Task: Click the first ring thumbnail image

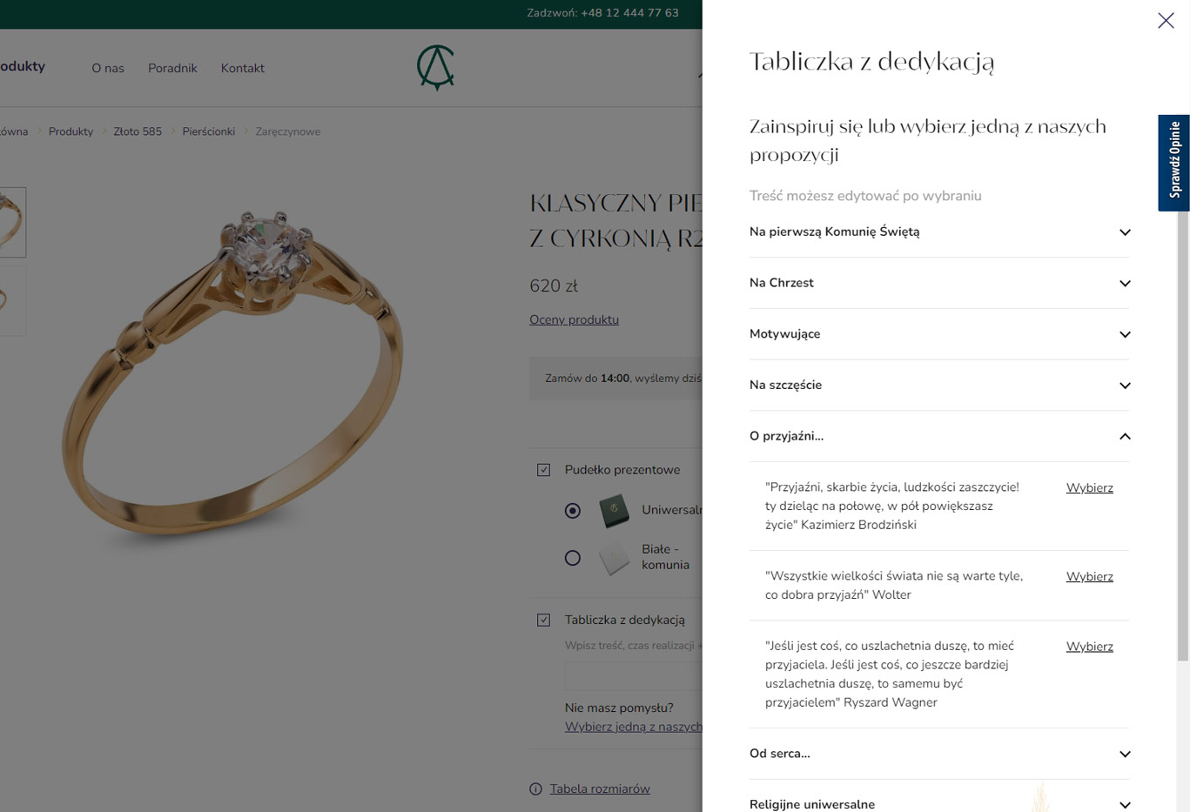Action: tap(12, 222)
